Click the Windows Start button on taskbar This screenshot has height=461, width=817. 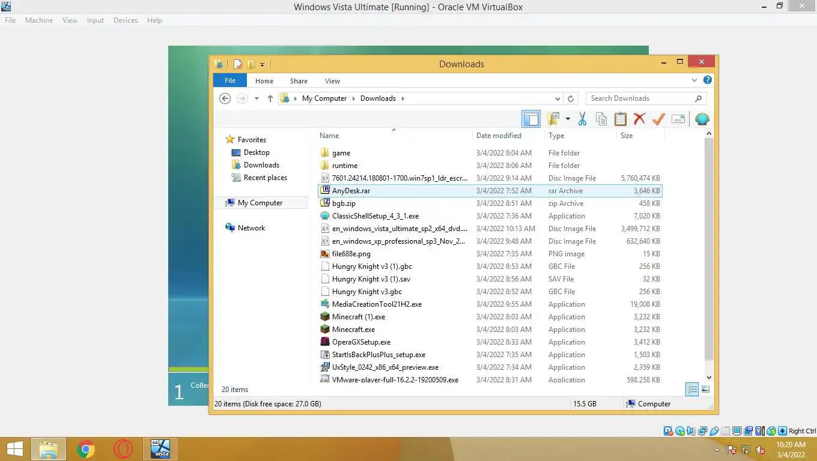(x=14, y=449)
